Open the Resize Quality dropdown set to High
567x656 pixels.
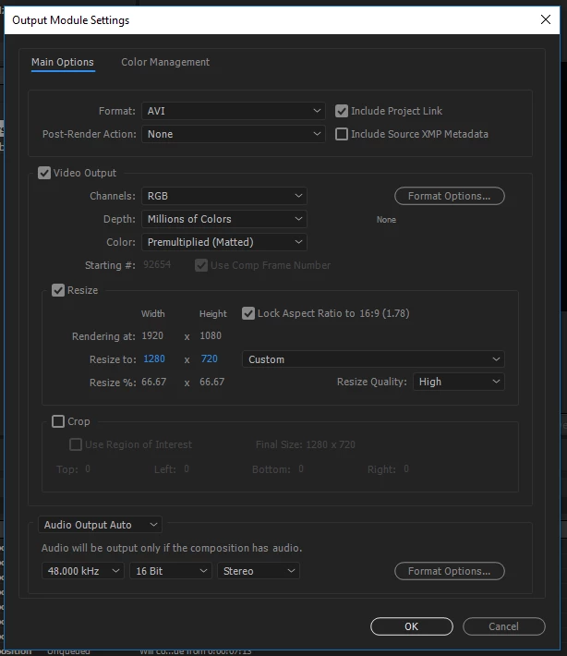pyautogui.click(x=459, y=382)
